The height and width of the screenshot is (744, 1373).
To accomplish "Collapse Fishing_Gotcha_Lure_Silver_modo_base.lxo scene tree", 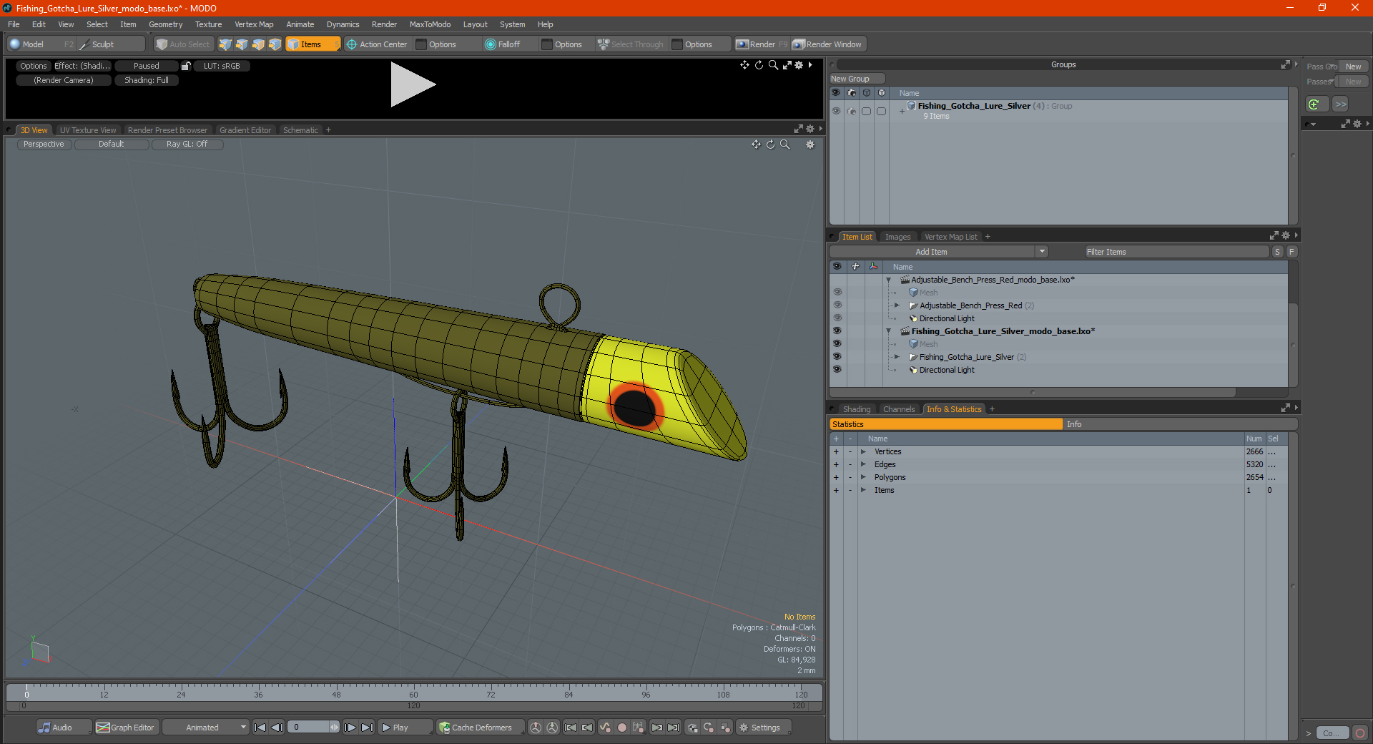I will click(889, 331).
